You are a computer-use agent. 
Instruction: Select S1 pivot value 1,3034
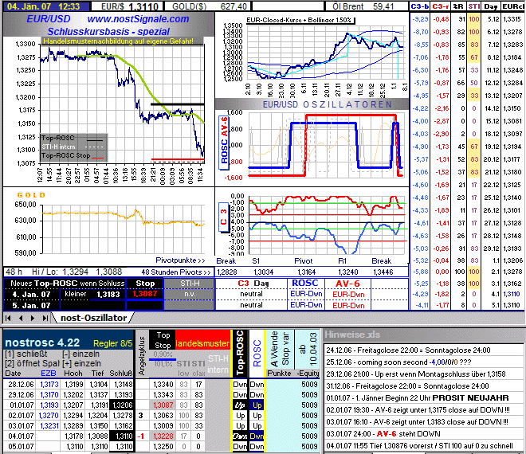click(x=263, y=272)
